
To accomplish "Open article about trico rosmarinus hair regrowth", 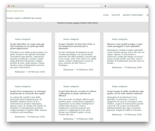I will pyautogui.click(x=28, y=92).
